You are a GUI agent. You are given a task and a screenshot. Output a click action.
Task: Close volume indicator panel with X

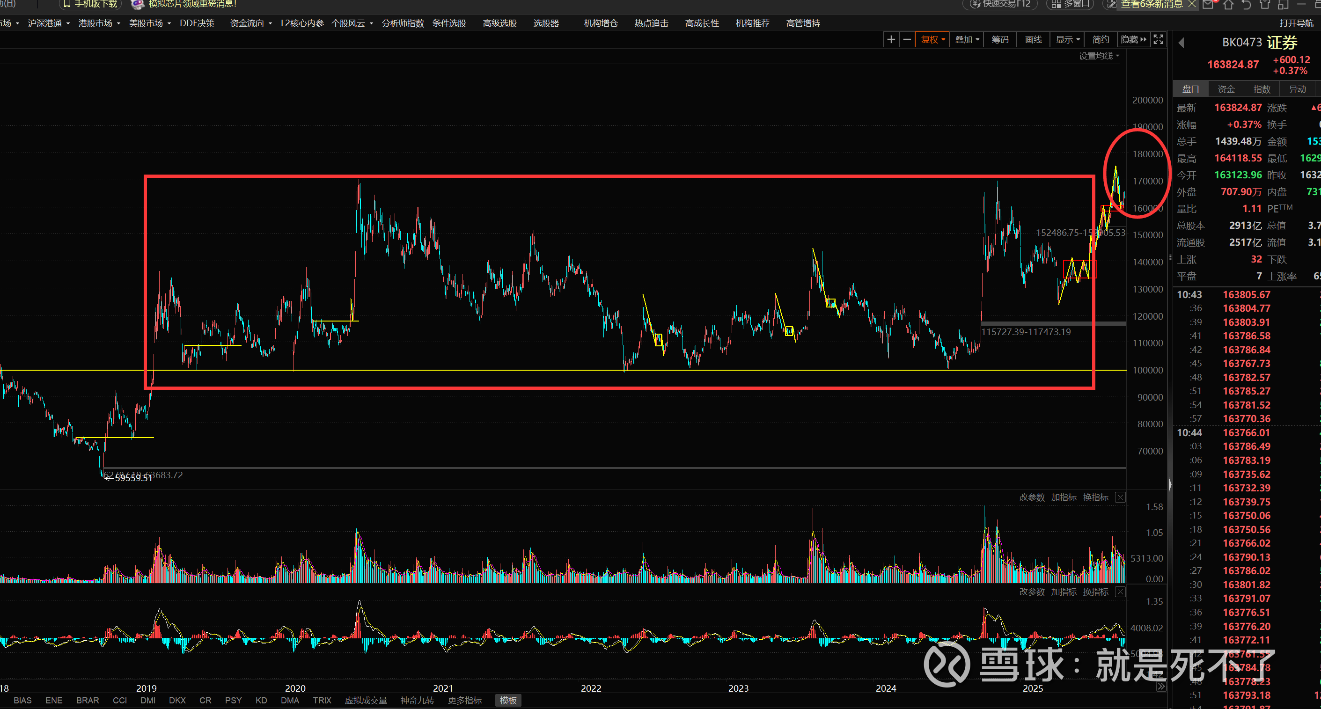[x=1121, y=497]
